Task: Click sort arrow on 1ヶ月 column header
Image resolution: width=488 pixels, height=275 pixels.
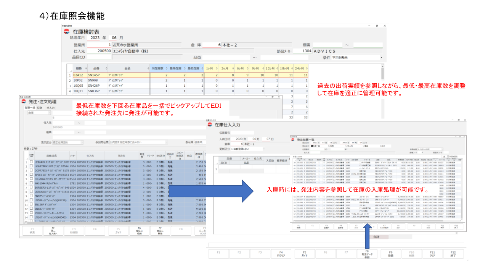Action: (x=217, y=68)
